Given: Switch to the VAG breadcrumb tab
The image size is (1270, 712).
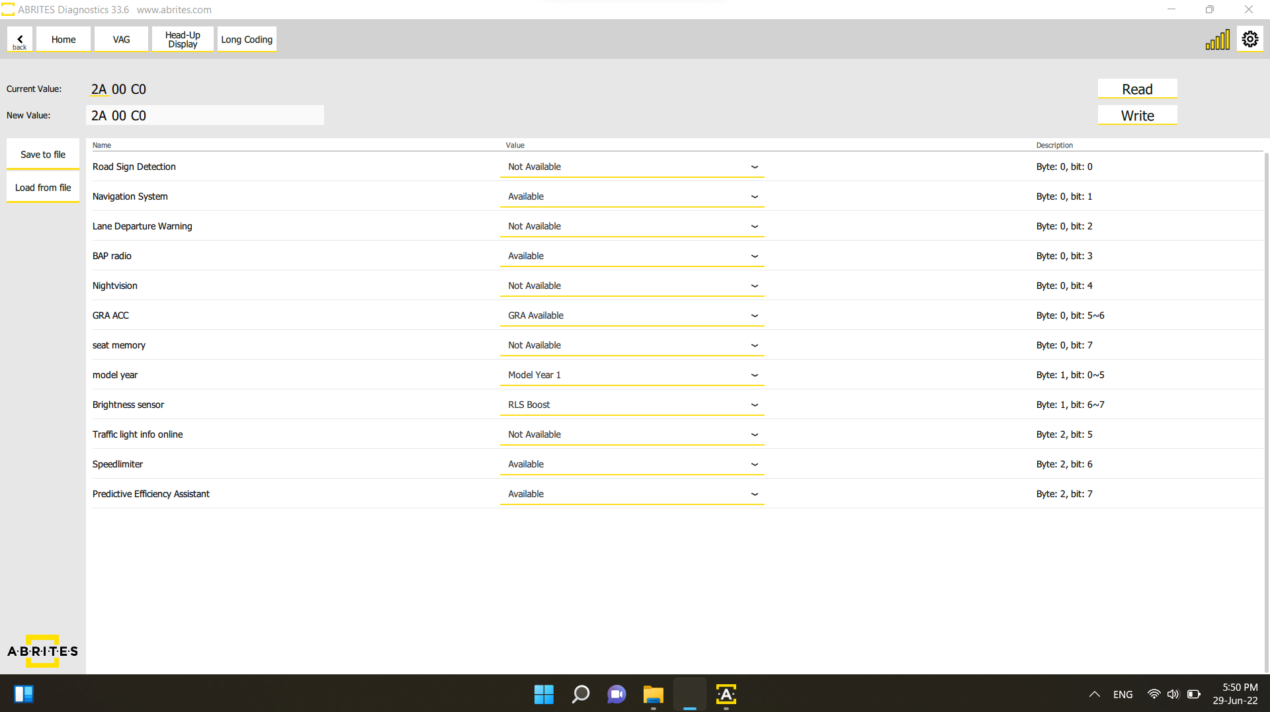Looking at the screenshot, I should click(x=121, y=40).
